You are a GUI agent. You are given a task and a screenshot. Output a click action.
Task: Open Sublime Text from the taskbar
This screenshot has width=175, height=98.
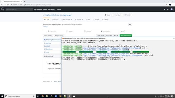(60, 96)
